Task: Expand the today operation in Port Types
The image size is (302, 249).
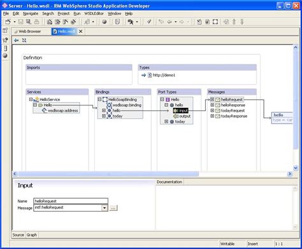Action: [x=166, y=121]
